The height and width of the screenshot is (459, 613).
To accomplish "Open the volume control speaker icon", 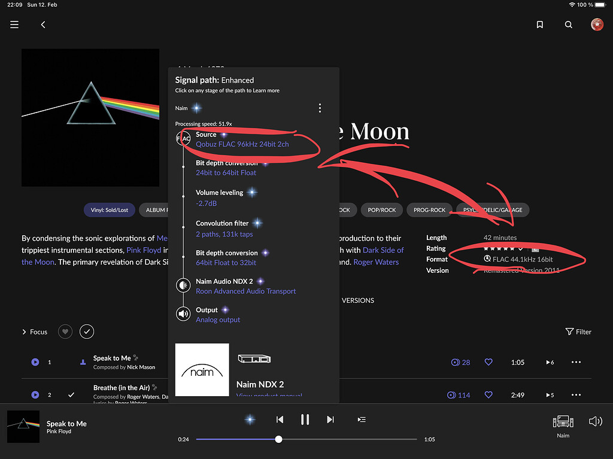I will (596, 421).
